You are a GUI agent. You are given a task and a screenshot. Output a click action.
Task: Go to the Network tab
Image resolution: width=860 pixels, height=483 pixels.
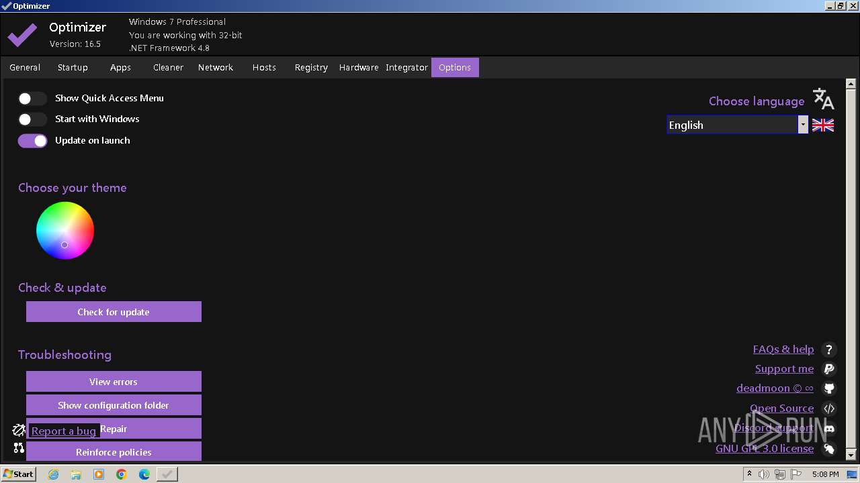pyautogui.click(x=216, y=67)
